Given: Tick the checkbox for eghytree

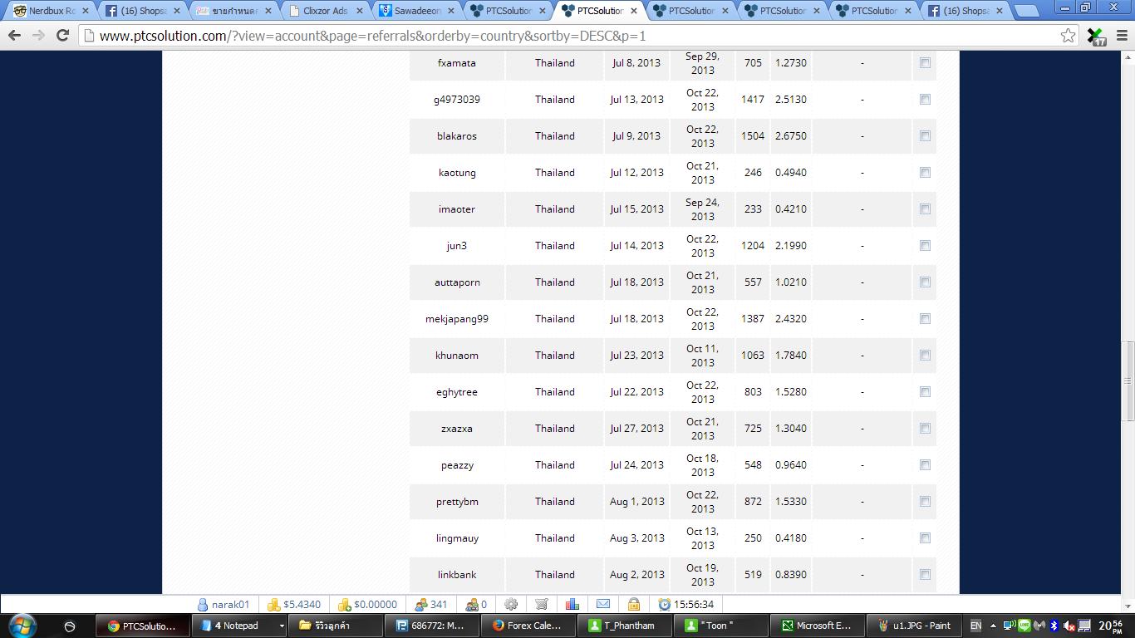Looking at the screenshot, I should point(925,392).
